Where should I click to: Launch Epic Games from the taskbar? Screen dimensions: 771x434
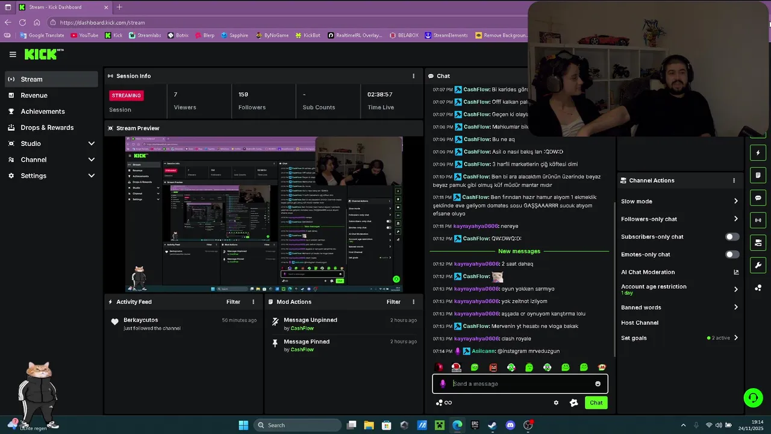click(475, 425)
